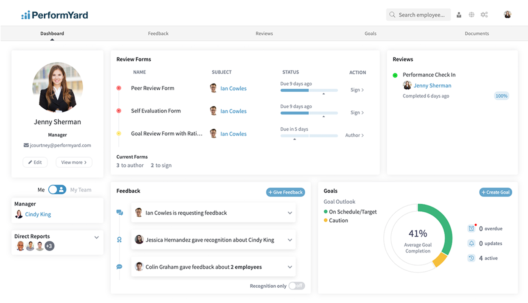Click the active goals history icon
Screen dimensions: 528x303
(471, 258)
